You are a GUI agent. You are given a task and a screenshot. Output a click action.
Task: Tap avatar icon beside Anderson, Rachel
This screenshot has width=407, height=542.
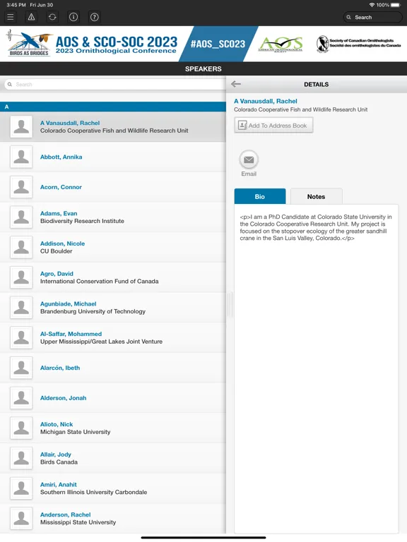(21, 518)
